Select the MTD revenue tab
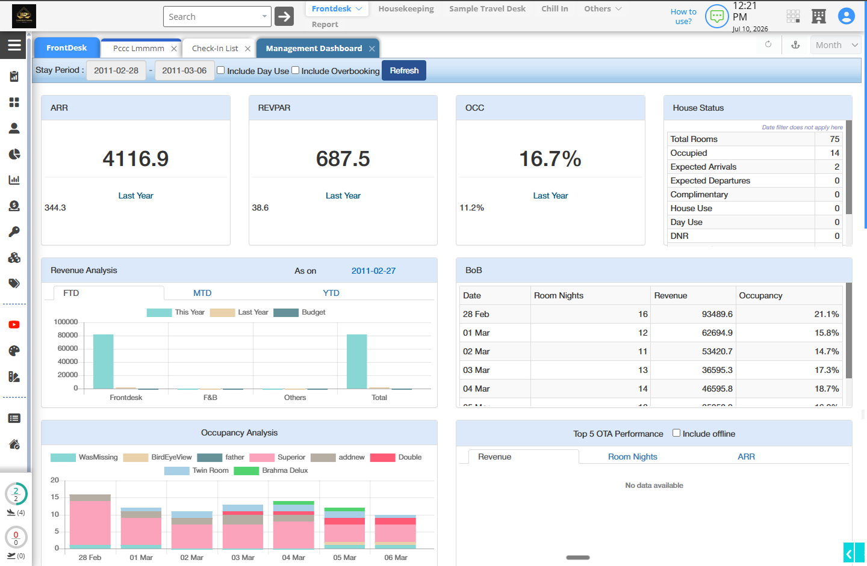The image size is (867, 566). 202,293
